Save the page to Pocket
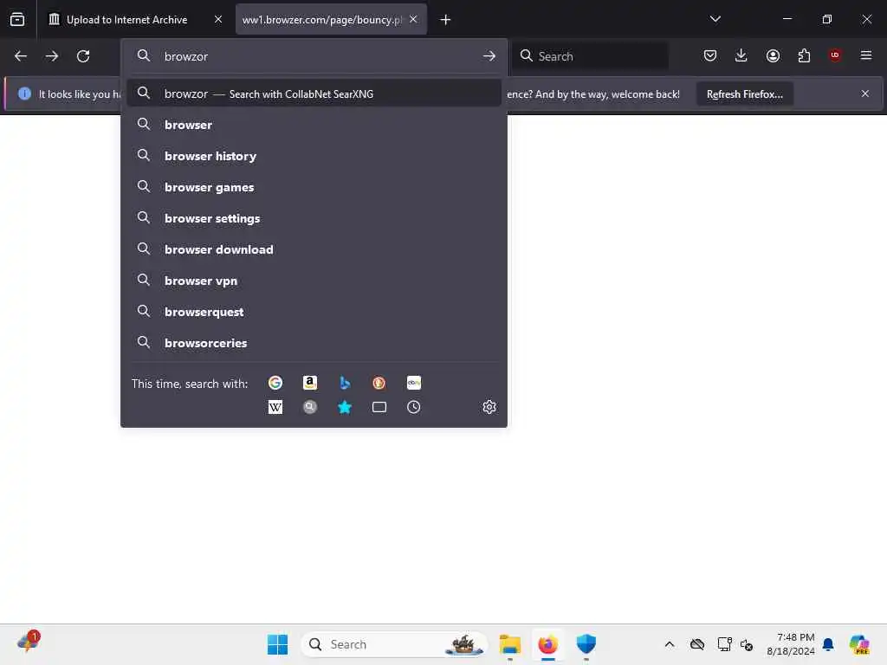The image size is (887, 665). (710, 55)
